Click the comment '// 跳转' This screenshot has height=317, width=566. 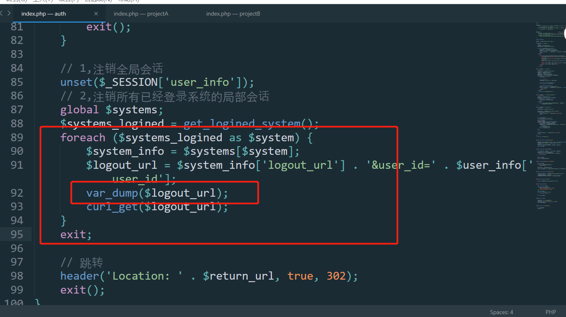(x=81, y=262)
